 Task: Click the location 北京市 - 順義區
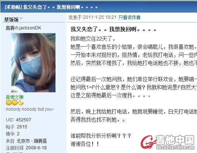pyautogui.click(x=32, y=141)
